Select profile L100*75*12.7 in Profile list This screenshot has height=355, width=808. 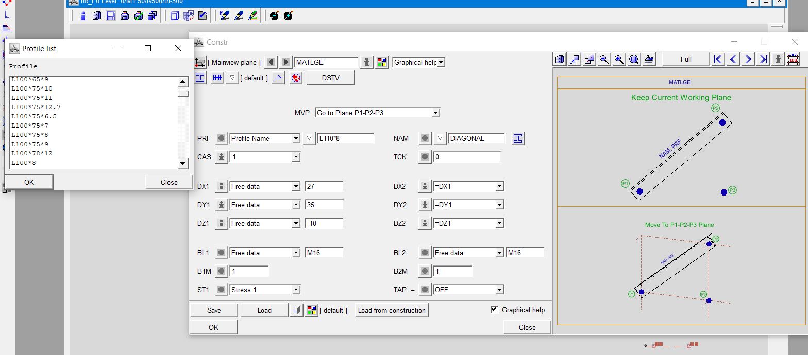point(36,107)
